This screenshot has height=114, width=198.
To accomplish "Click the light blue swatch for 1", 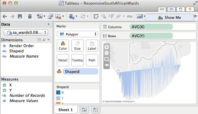I will 58,98.
